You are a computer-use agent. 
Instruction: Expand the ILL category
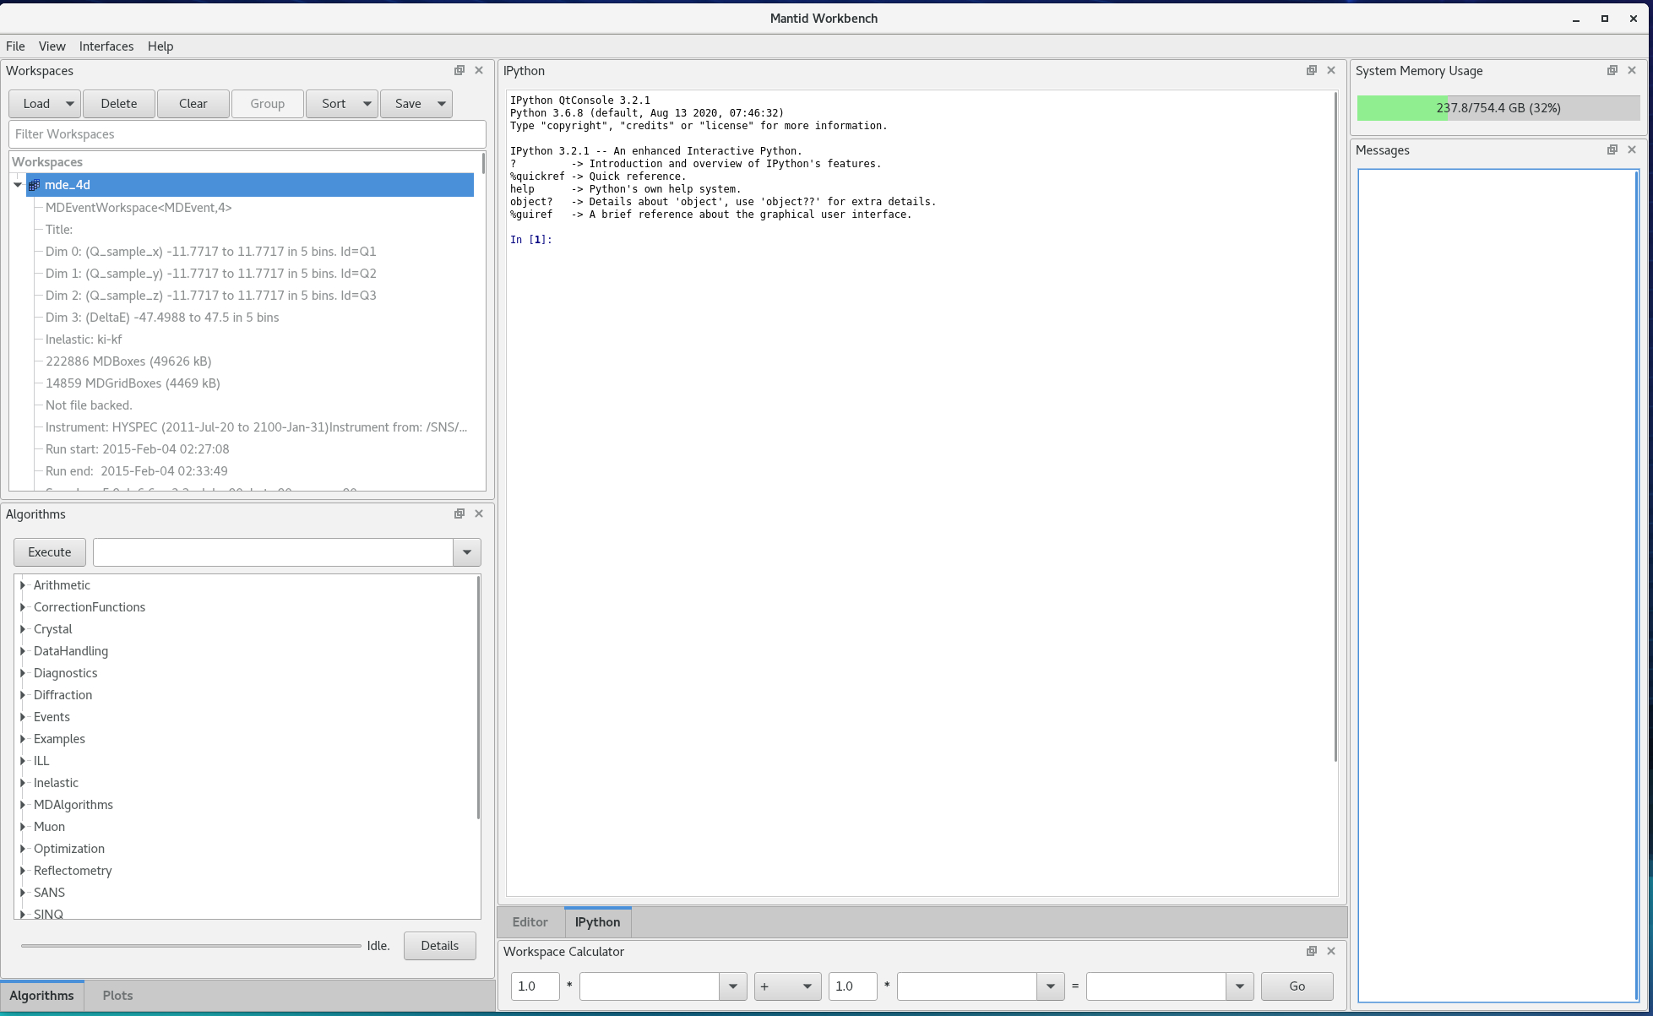23,761
